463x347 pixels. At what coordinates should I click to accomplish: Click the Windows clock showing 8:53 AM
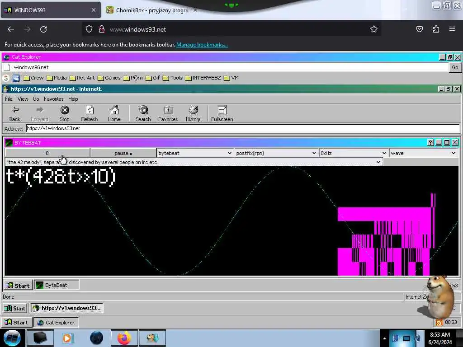coord(440,338)
